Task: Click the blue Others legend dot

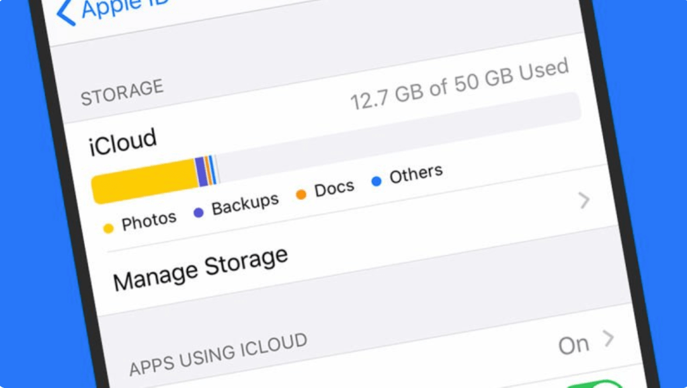Action: [x=376, y=181]
